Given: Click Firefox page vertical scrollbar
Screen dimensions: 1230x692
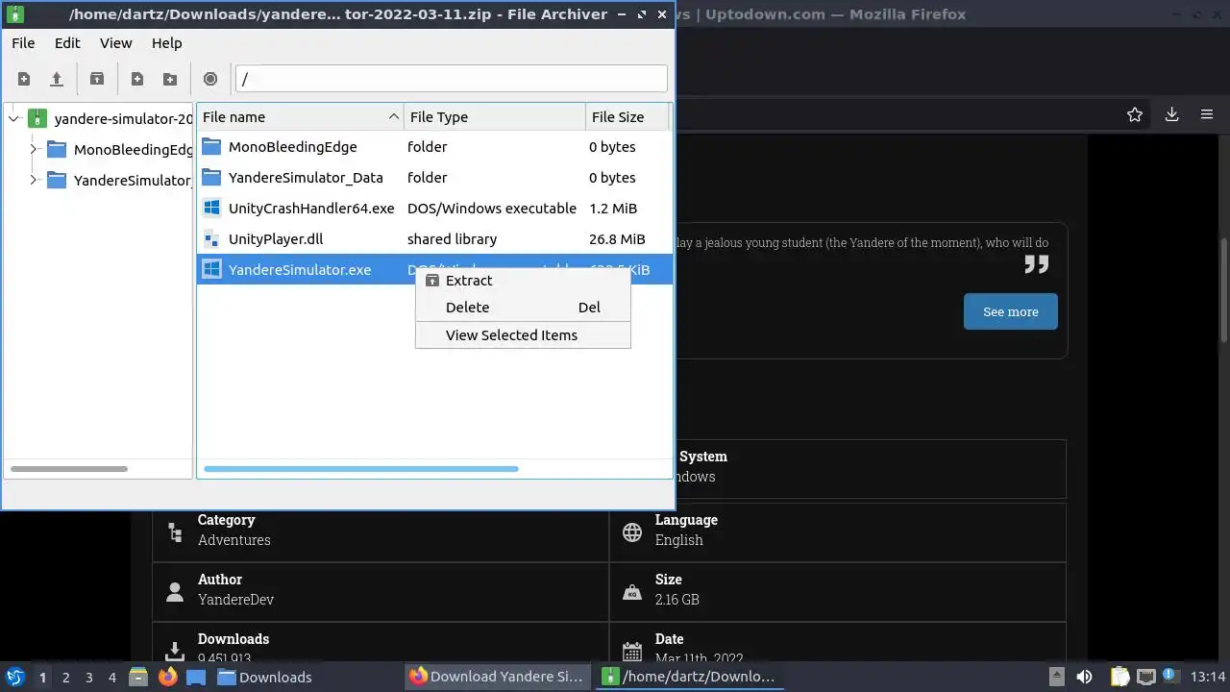Looking at the screenshot, I should pos(1223,288).
